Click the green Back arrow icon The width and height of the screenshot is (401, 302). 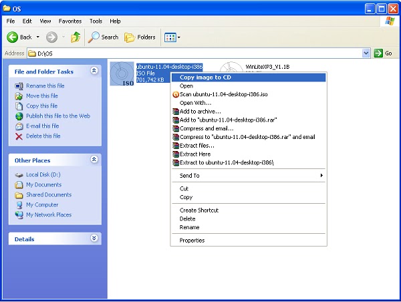tap(12, 37)
